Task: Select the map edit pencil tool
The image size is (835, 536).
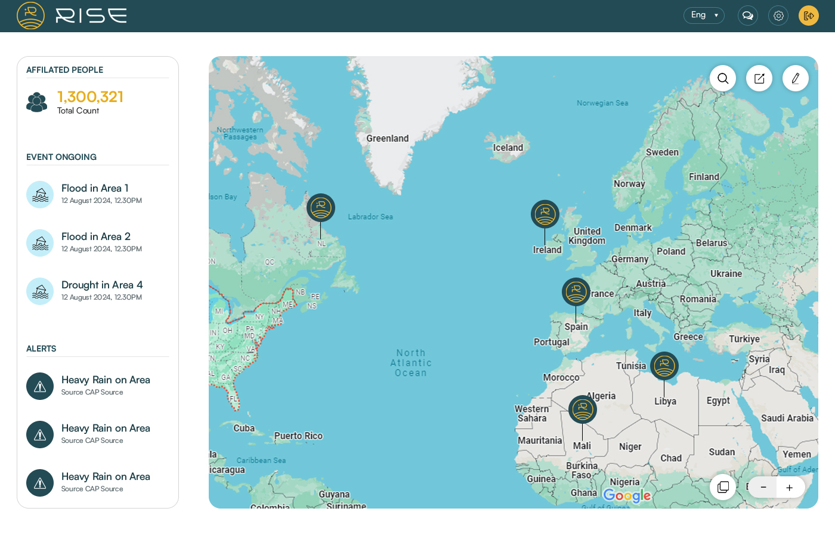Action: [x=795, y=78]
